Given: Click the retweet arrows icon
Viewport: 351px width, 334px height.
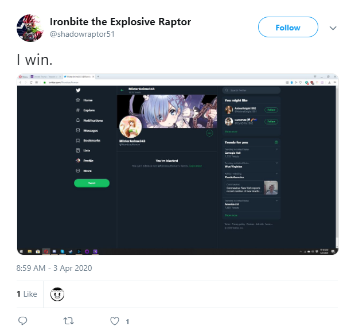Looking at the screenshot, I should click(x=68, y=321).
